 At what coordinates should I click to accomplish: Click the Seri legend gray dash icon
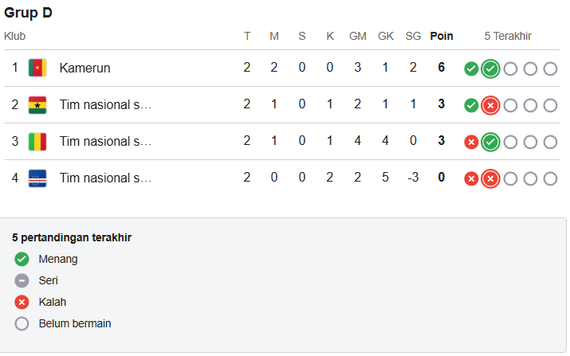[22, 280]
